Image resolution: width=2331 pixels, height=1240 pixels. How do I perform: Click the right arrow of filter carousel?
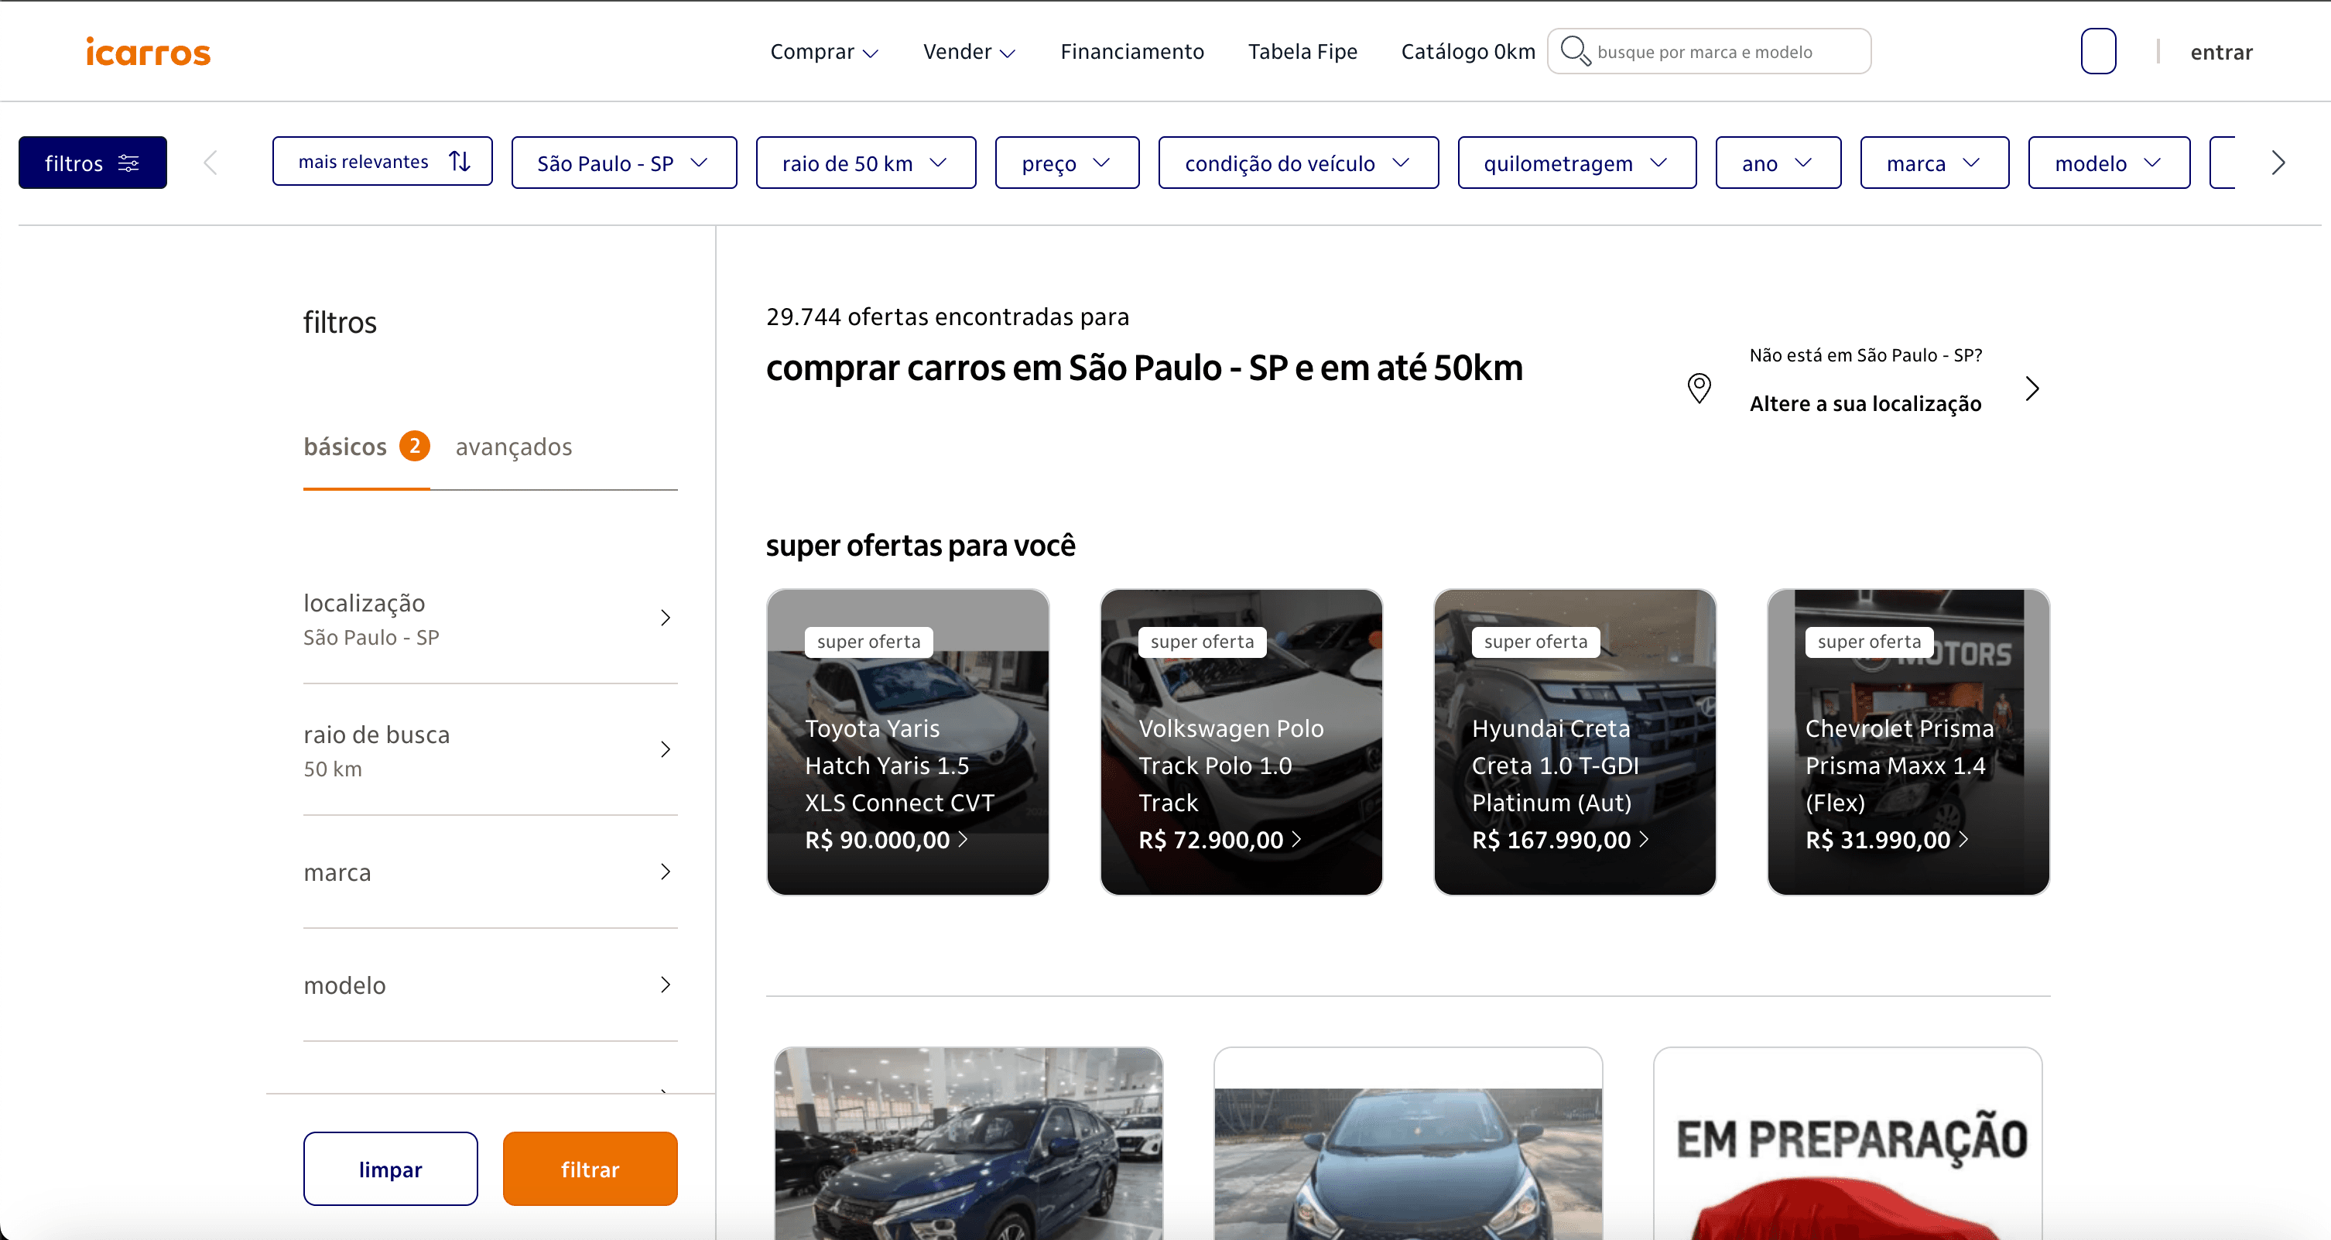[x=2278, y=163]
